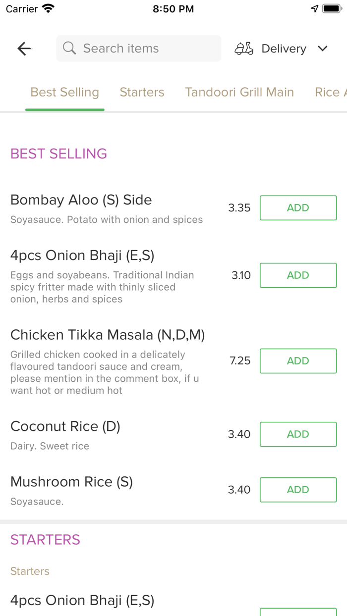Expand the Delivery selector
The image size is (347, 616).
pyautogui.click(x=283, y=48)
